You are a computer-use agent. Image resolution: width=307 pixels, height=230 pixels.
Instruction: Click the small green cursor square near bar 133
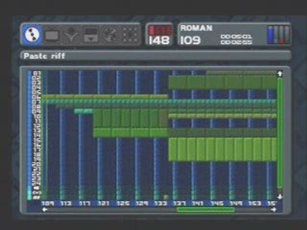(x=166, y=197)
